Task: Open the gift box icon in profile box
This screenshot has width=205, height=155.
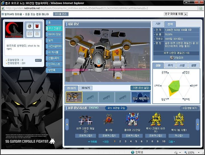Action: point(37,34)
